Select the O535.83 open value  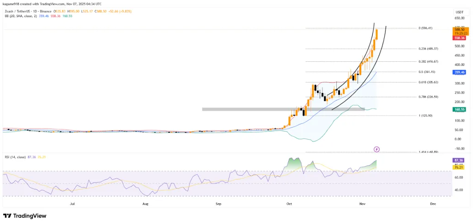point(61,11)
